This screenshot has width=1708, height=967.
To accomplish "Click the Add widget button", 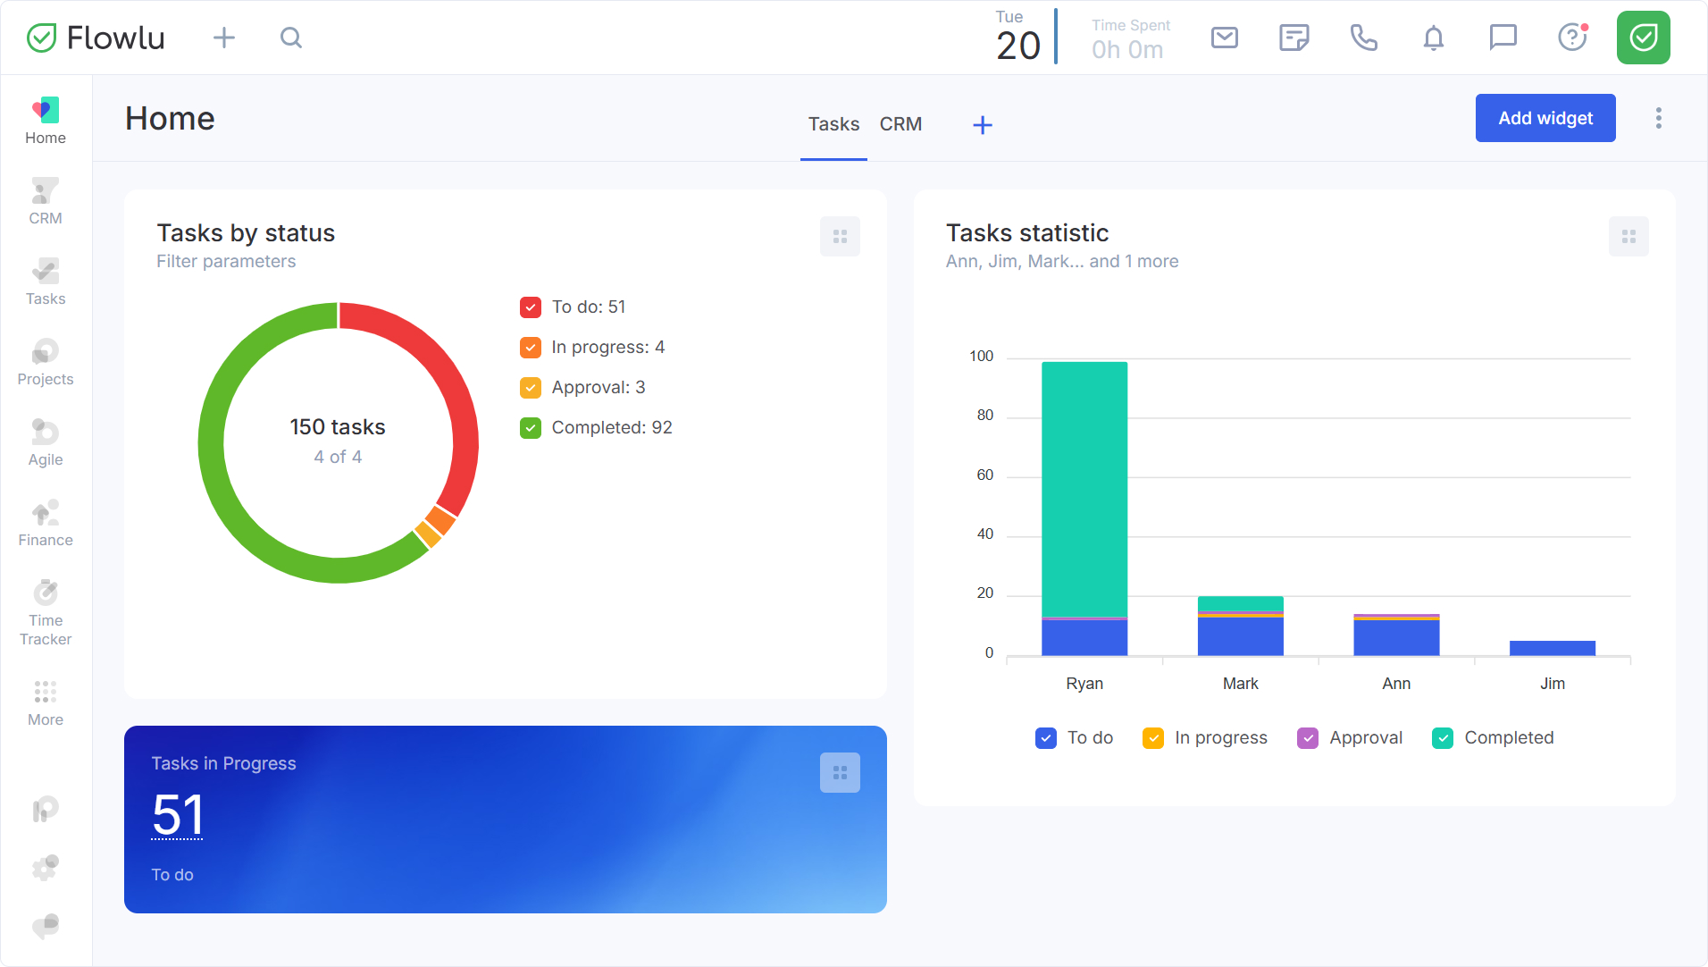I will coord(1545,118).
